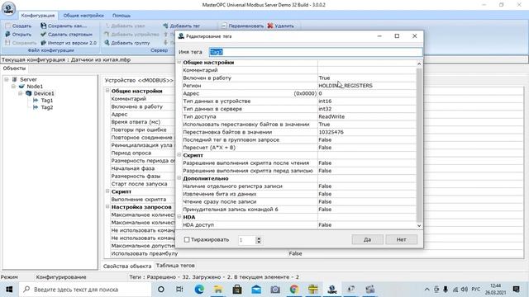529x297 pixels.
Task: Click РУС language indicator in tray
Action: [x=476, y=290]
